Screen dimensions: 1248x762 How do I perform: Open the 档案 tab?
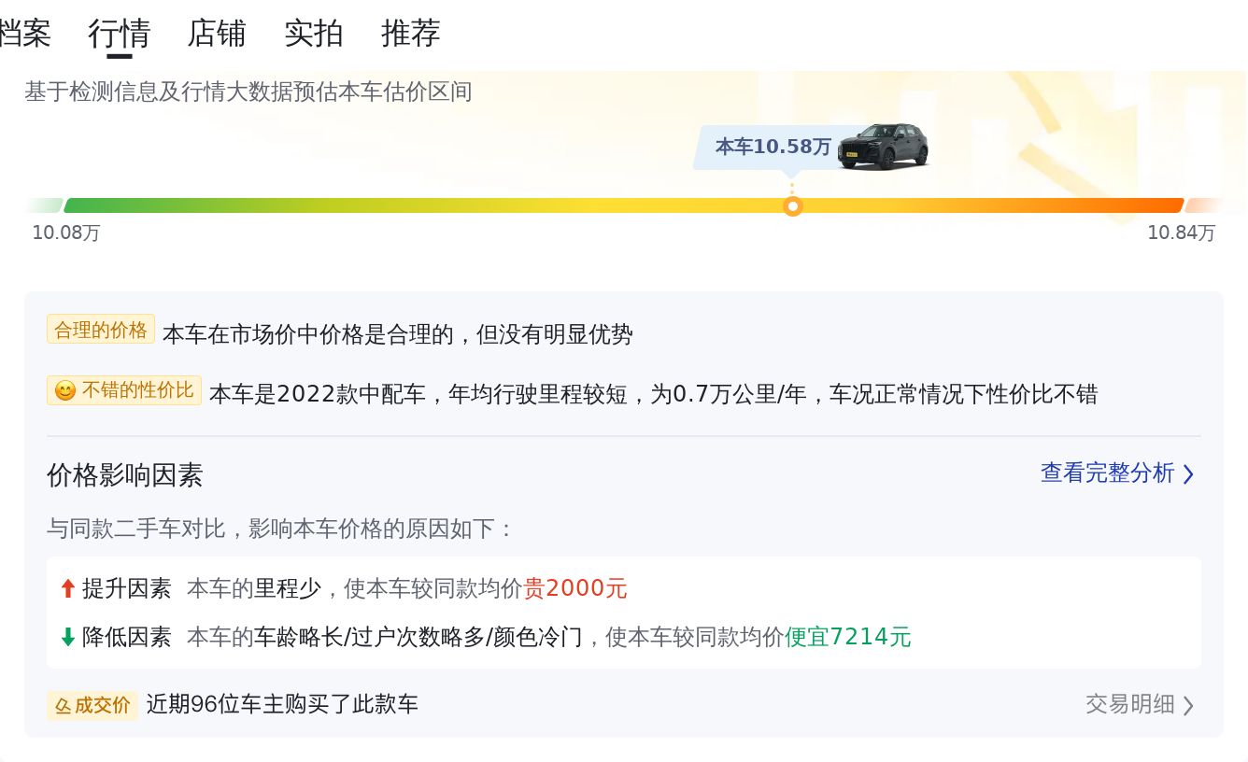tap(24, 34)
